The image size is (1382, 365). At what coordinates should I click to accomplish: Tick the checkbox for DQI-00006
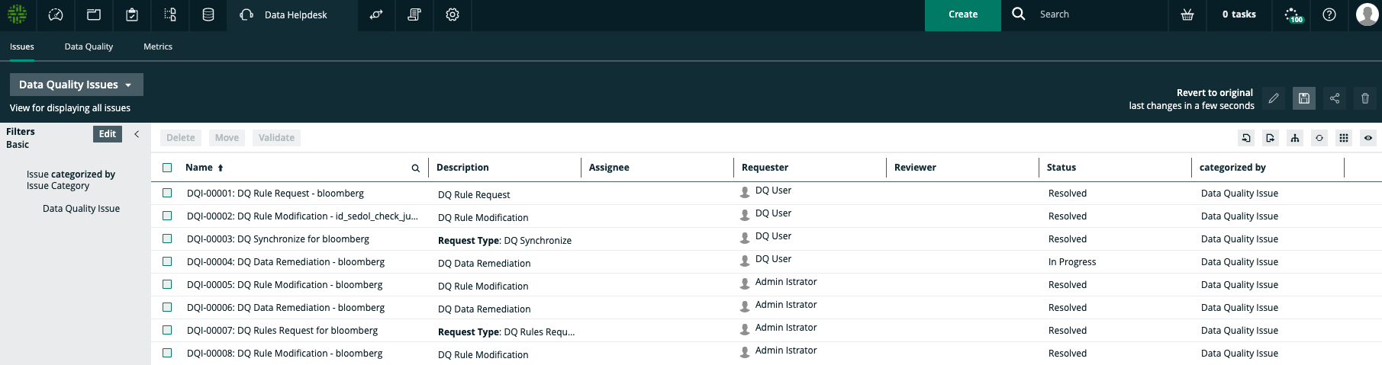point(167,308)
